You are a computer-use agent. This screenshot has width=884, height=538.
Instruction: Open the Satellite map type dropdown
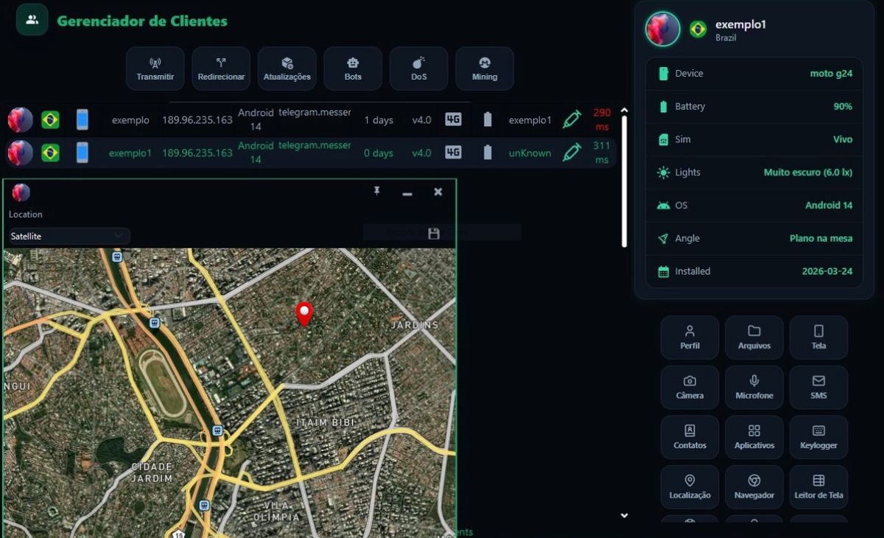point(67,236)
